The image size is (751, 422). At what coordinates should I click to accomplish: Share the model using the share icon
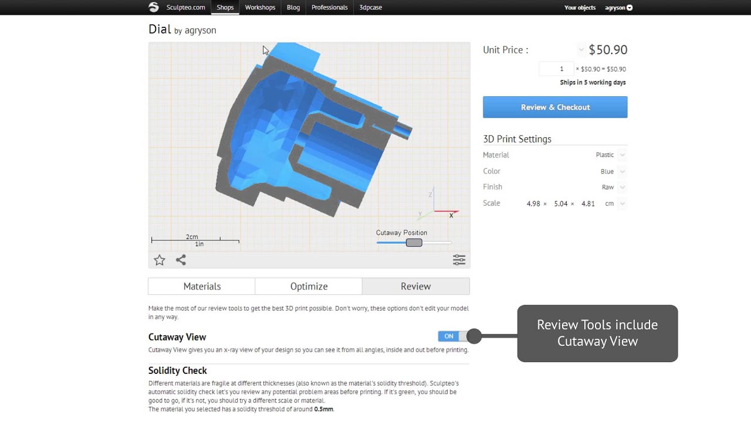pos(181,260)
